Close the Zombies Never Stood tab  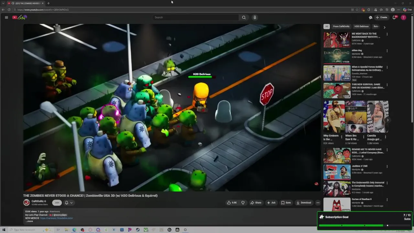click(x=43, y=3)
